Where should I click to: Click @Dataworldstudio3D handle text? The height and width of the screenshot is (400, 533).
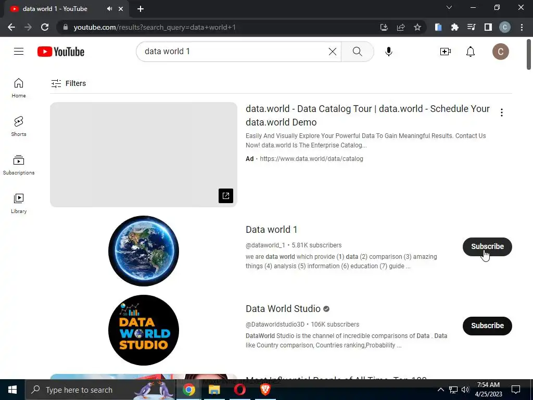coord(275,324)
